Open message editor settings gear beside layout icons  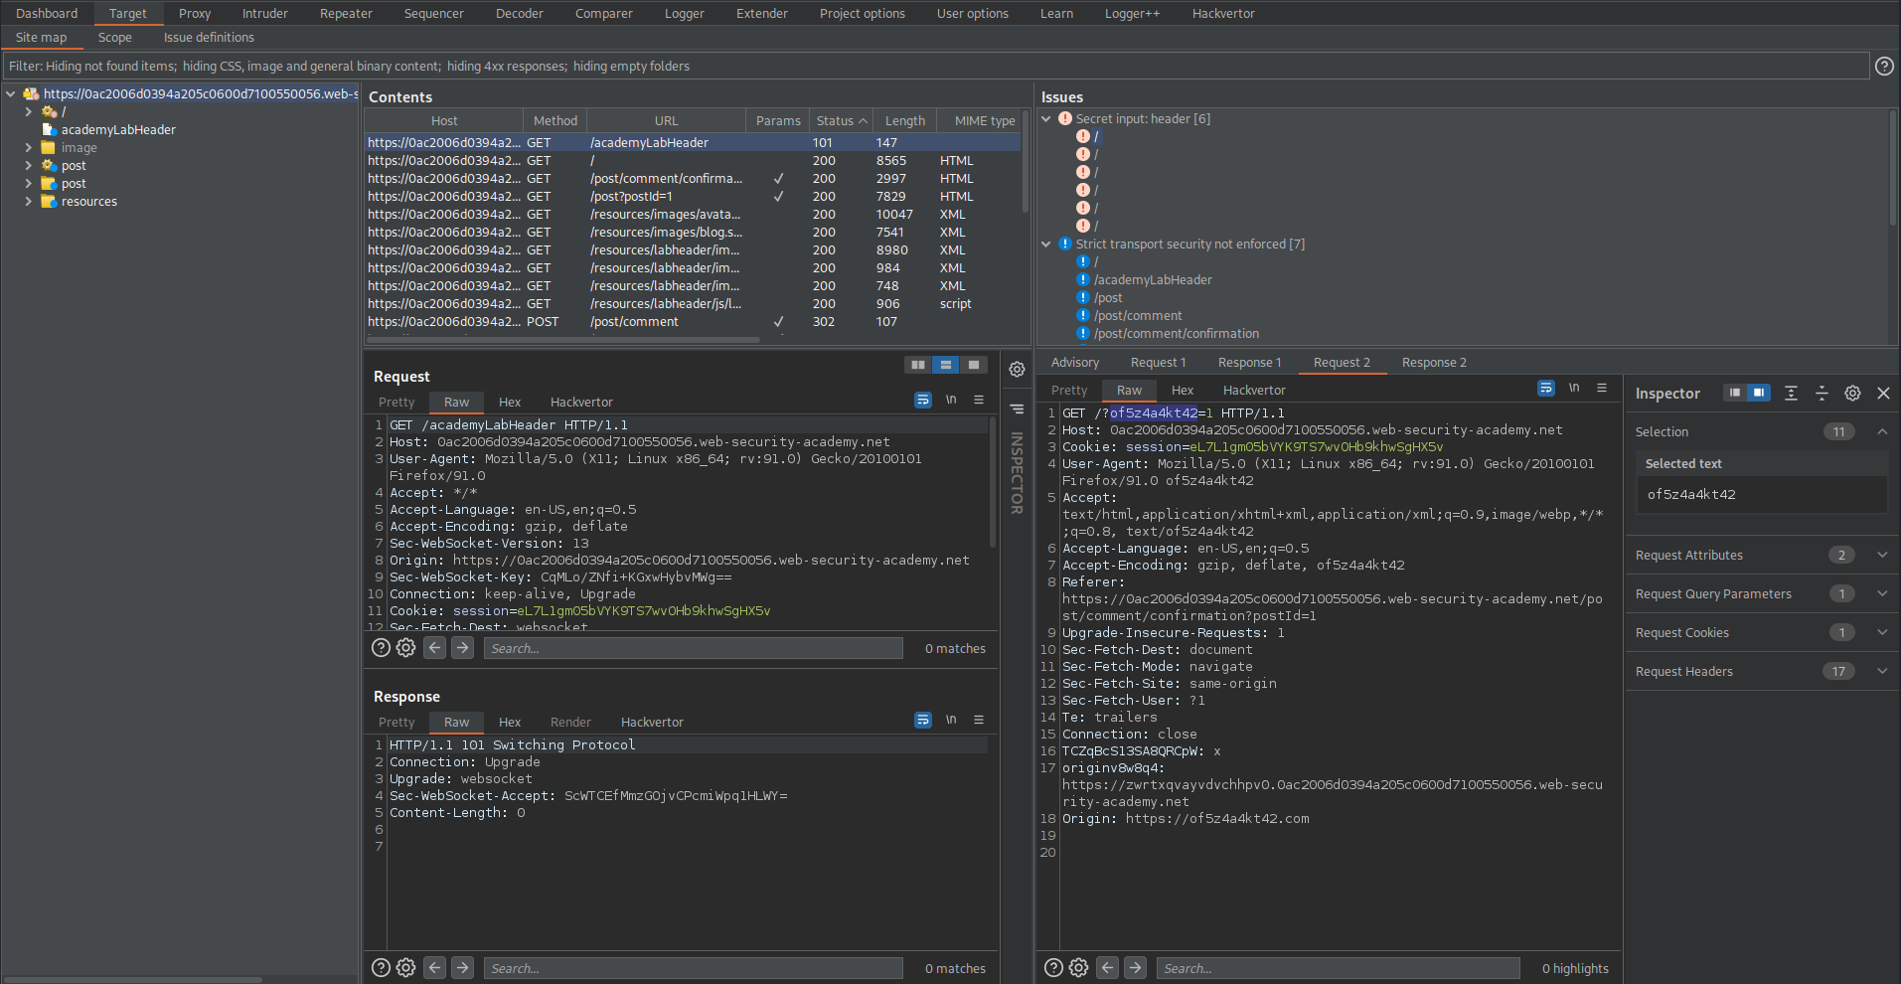tap(1017, 370)
